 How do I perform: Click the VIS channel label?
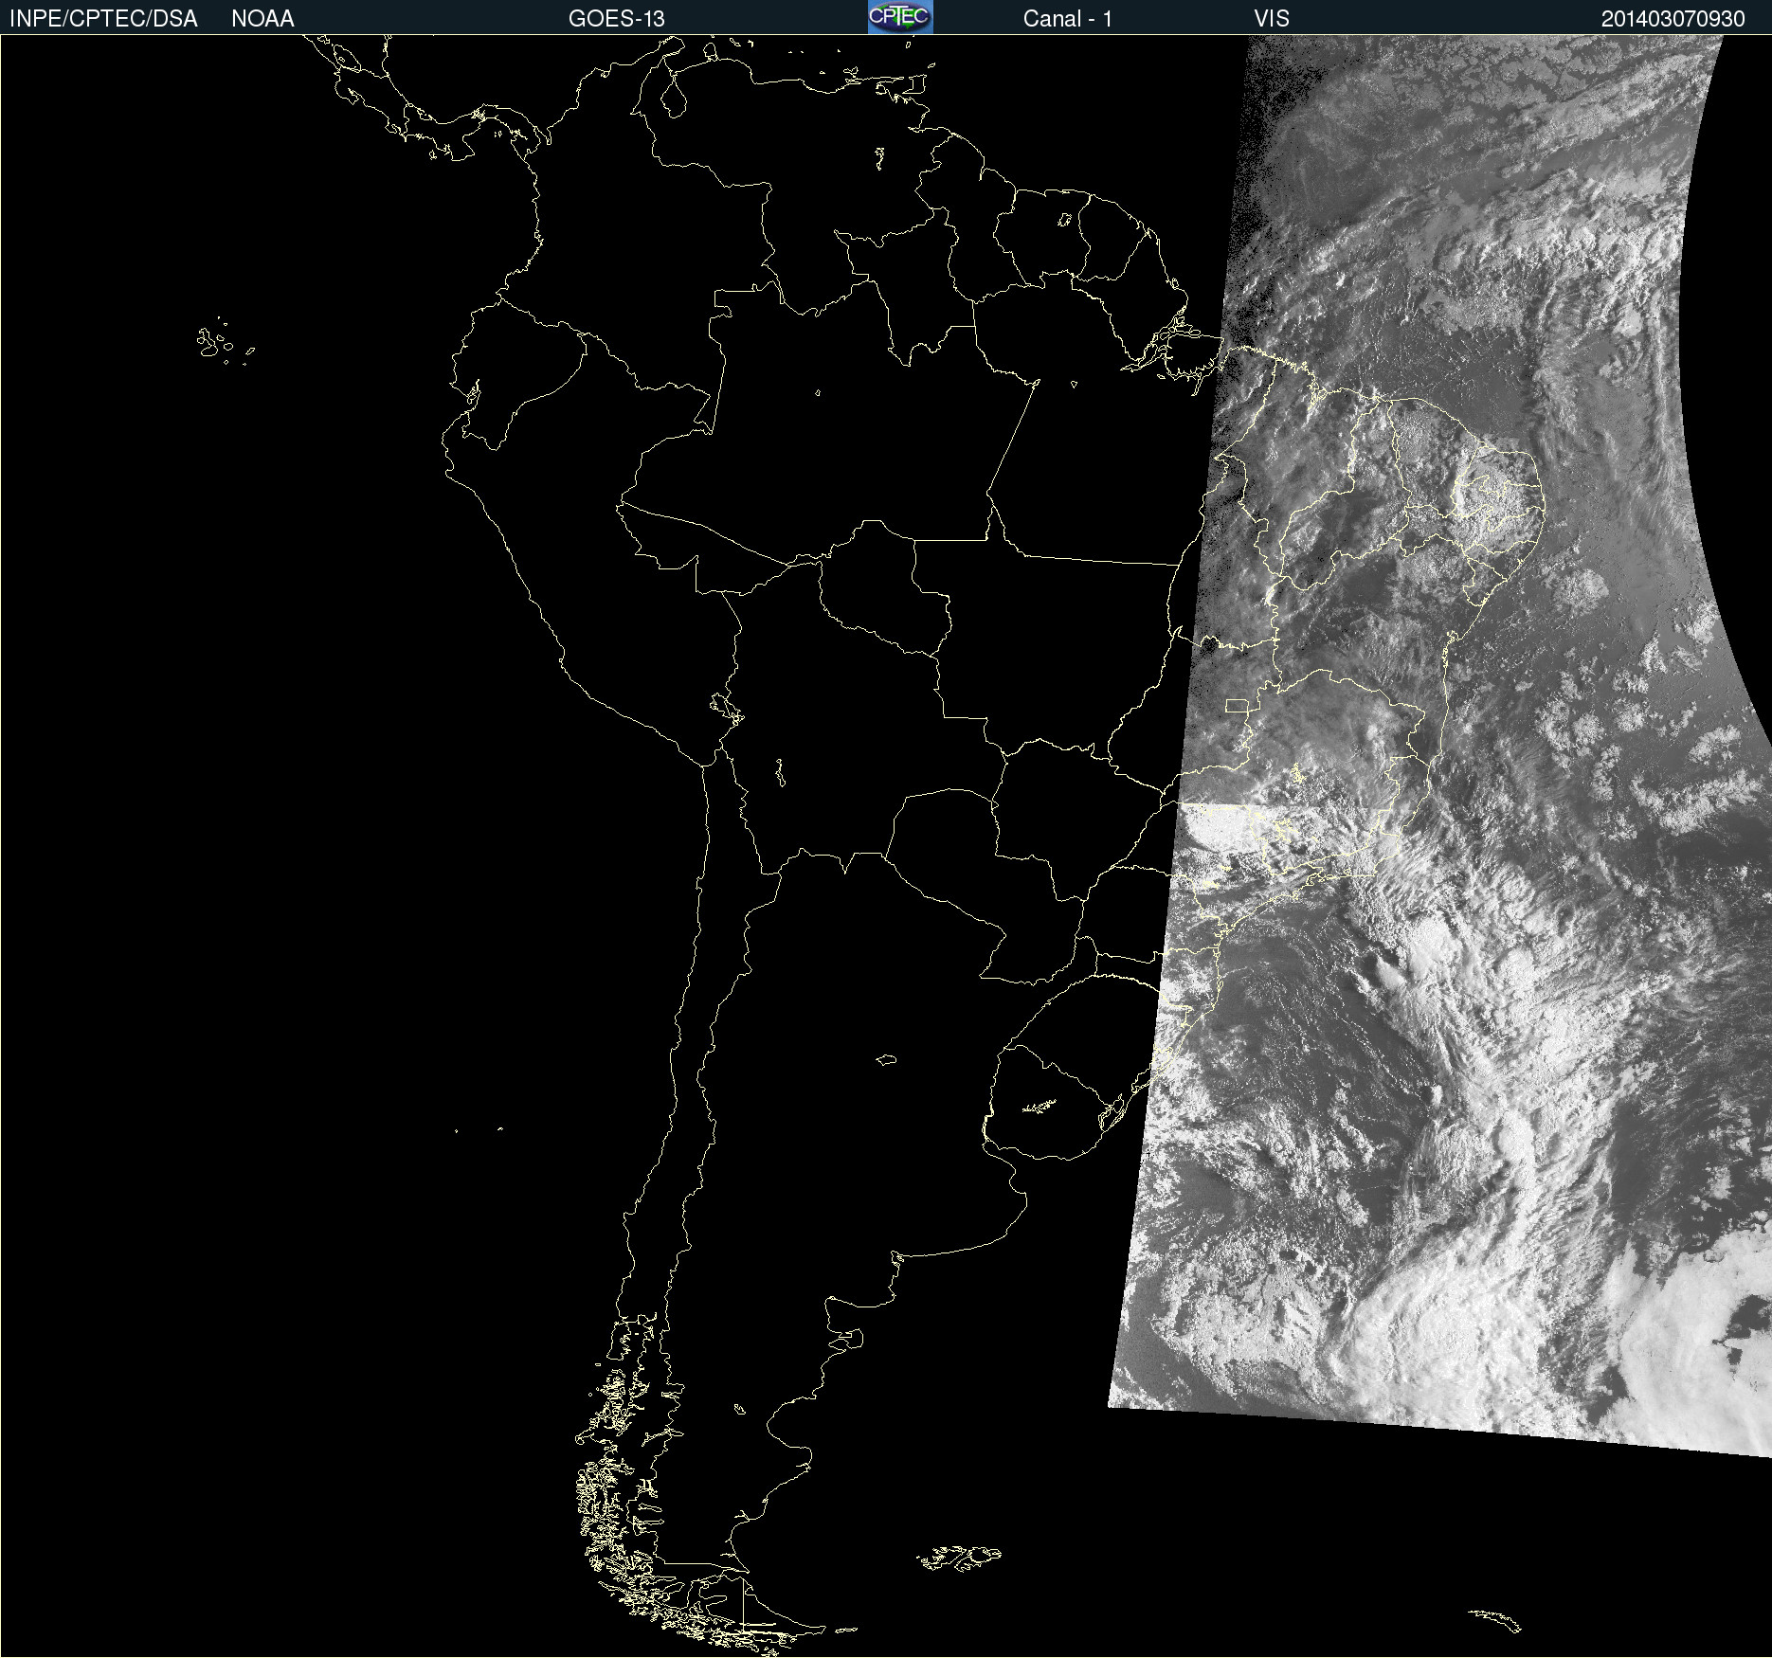click(x=1272, y=19)
